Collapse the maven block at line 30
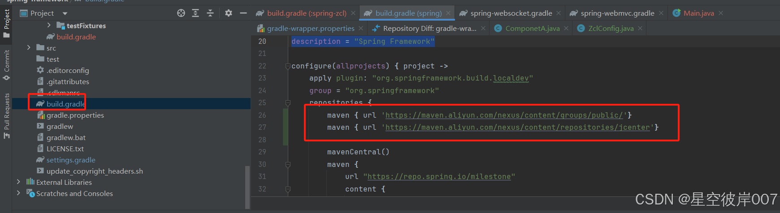Viewport: 780px width, 213px height. (x=287, y=165)
